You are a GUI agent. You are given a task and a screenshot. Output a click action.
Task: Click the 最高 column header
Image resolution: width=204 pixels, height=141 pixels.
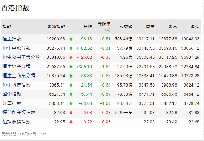coord(172,27)
